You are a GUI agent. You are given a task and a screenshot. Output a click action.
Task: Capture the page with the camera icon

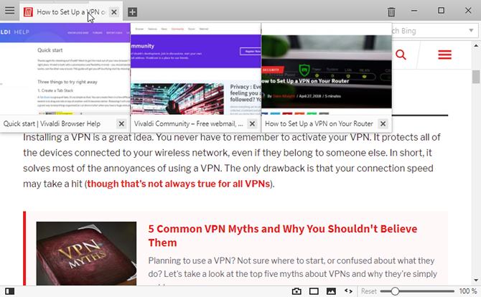click(x=296, y=291)
